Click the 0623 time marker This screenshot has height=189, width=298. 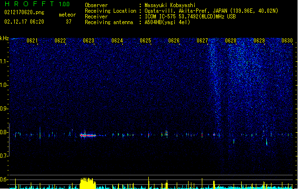coord(89,41)
